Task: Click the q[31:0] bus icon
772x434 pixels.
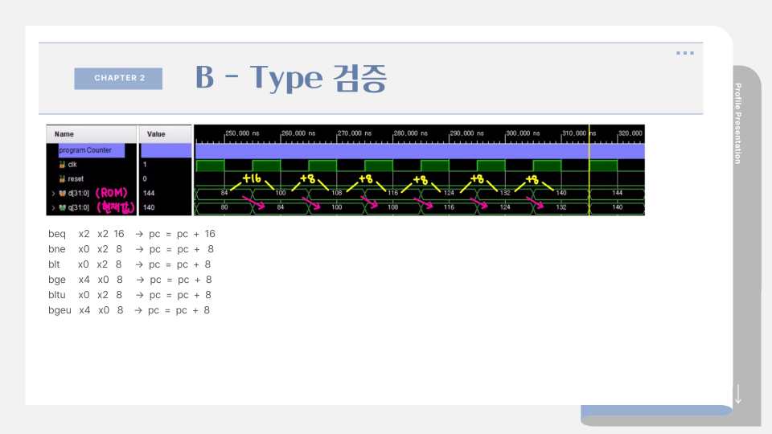Action: tap(62, 207)
